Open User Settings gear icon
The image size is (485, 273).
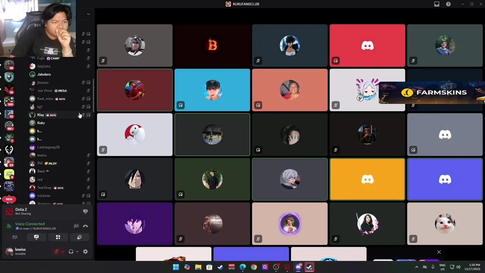85,251
